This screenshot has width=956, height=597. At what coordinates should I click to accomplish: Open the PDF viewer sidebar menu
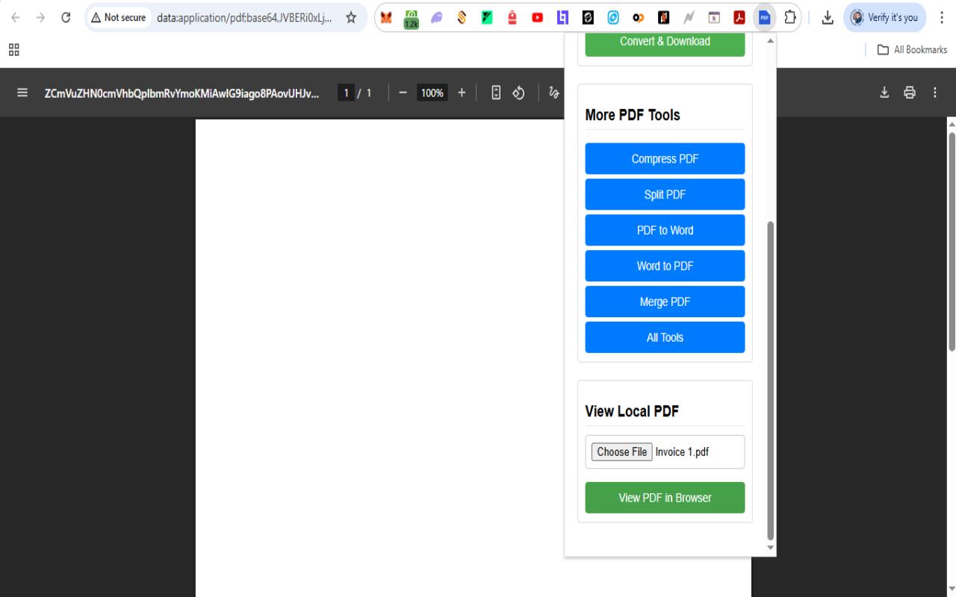click(x=22, y=92)
